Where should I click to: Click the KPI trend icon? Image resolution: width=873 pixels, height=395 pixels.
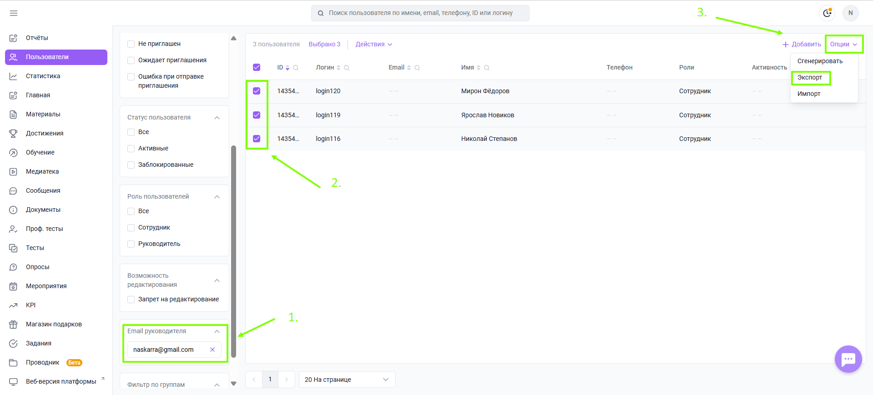[13, 305]
